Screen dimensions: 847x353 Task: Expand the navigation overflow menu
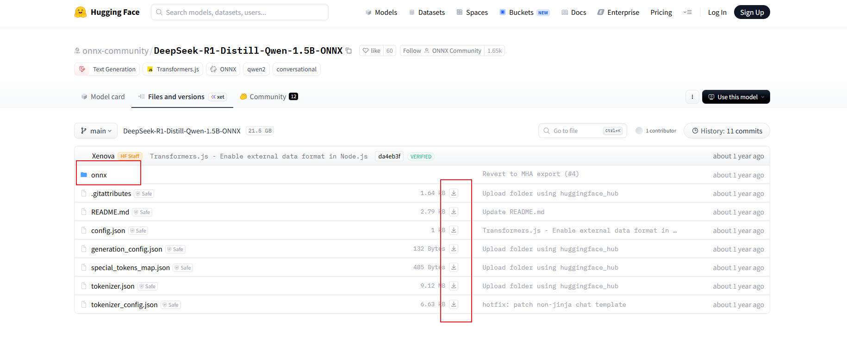(687, 13)
